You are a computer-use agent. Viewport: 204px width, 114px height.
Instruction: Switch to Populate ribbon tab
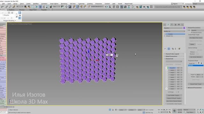point(44,10)
